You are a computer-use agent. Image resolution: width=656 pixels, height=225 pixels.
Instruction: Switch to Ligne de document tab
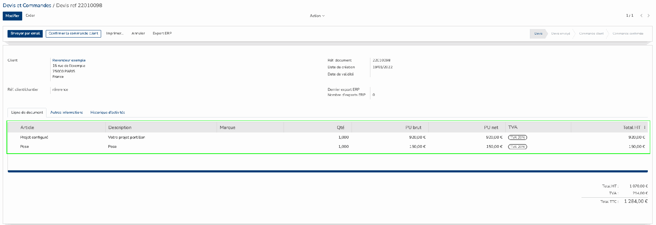coord(27,112)
